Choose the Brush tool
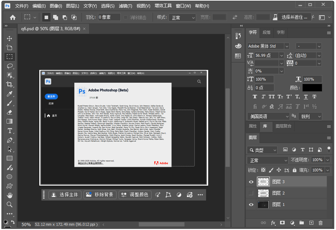Image resolution: width=336 pixels, height=230 pixels. (10, 103)
